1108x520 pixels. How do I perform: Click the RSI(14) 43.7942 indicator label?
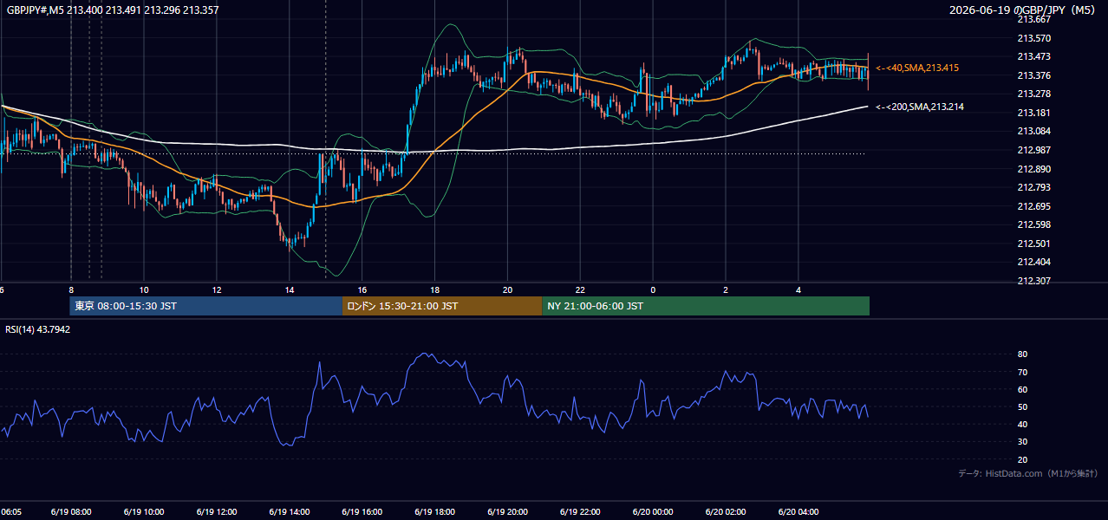point(38,329)
